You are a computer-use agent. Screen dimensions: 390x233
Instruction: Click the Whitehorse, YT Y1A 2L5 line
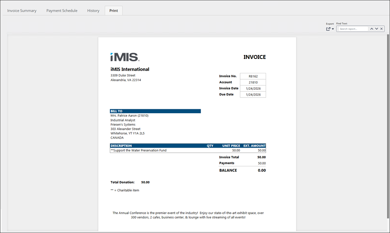click(x=127, y=133)
